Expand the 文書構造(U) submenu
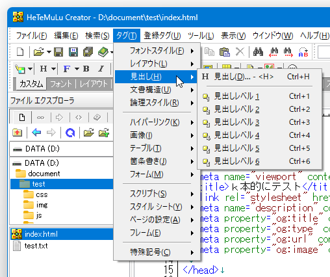The image size is (330, 277). pyautogui.click(x=157, y=90)
